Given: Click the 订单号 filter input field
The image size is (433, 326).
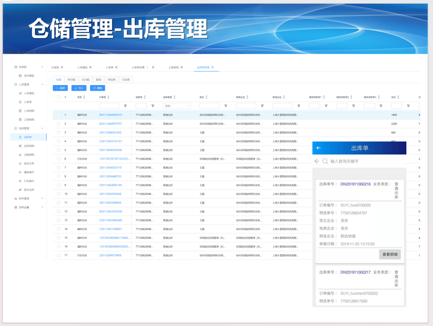Looking at the screenshot, I should pos(110,106).
